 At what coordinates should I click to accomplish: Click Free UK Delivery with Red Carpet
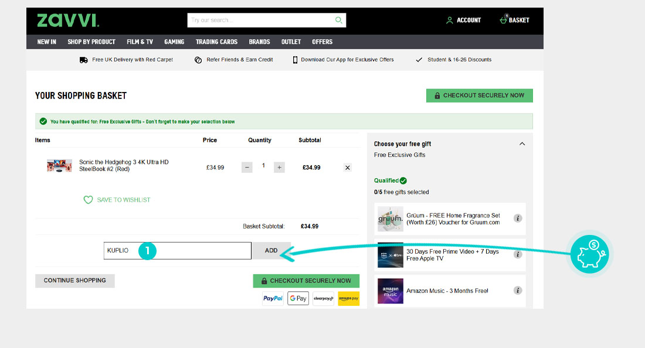pyautogui.click(x=133, y=60)
